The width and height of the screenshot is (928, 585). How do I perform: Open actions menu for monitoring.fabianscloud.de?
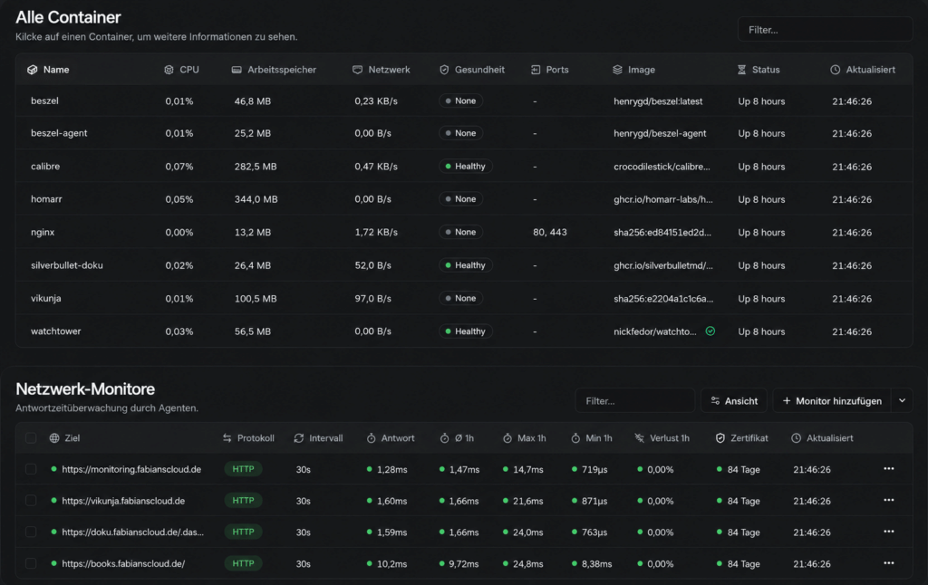(x=889, y=469)
